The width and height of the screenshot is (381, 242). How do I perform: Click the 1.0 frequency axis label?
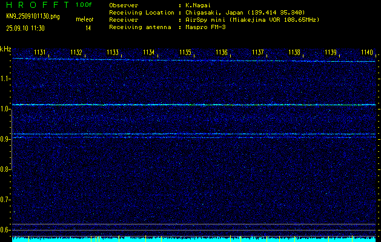5,110
